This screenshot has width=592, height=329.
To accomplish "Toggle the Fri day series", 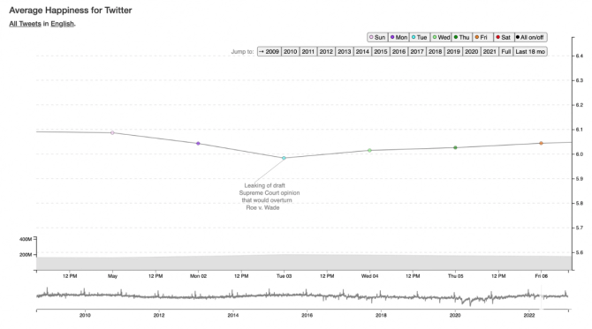I will 483,37.
